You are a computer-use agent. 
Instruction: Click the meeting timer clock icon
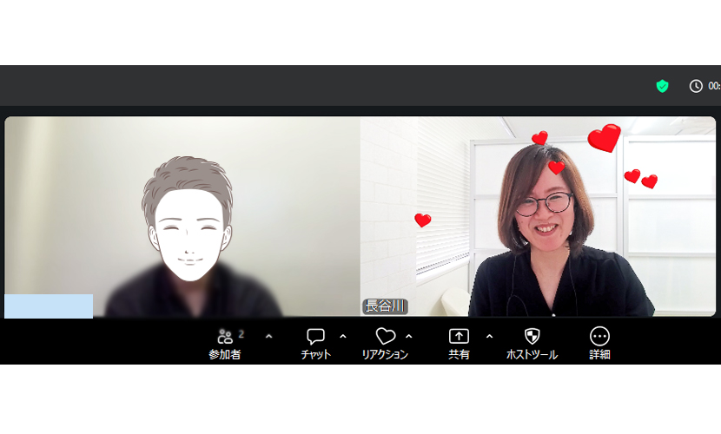point(696,86)
